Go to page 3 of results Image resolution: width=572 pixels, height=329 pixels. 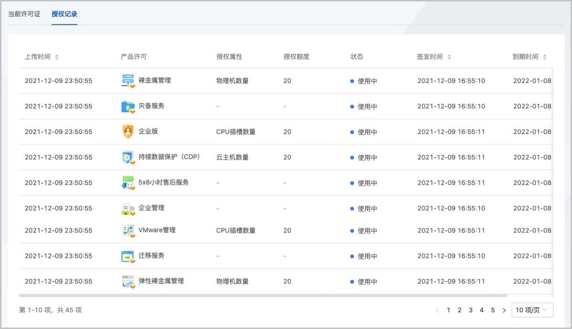coord(470,310)
